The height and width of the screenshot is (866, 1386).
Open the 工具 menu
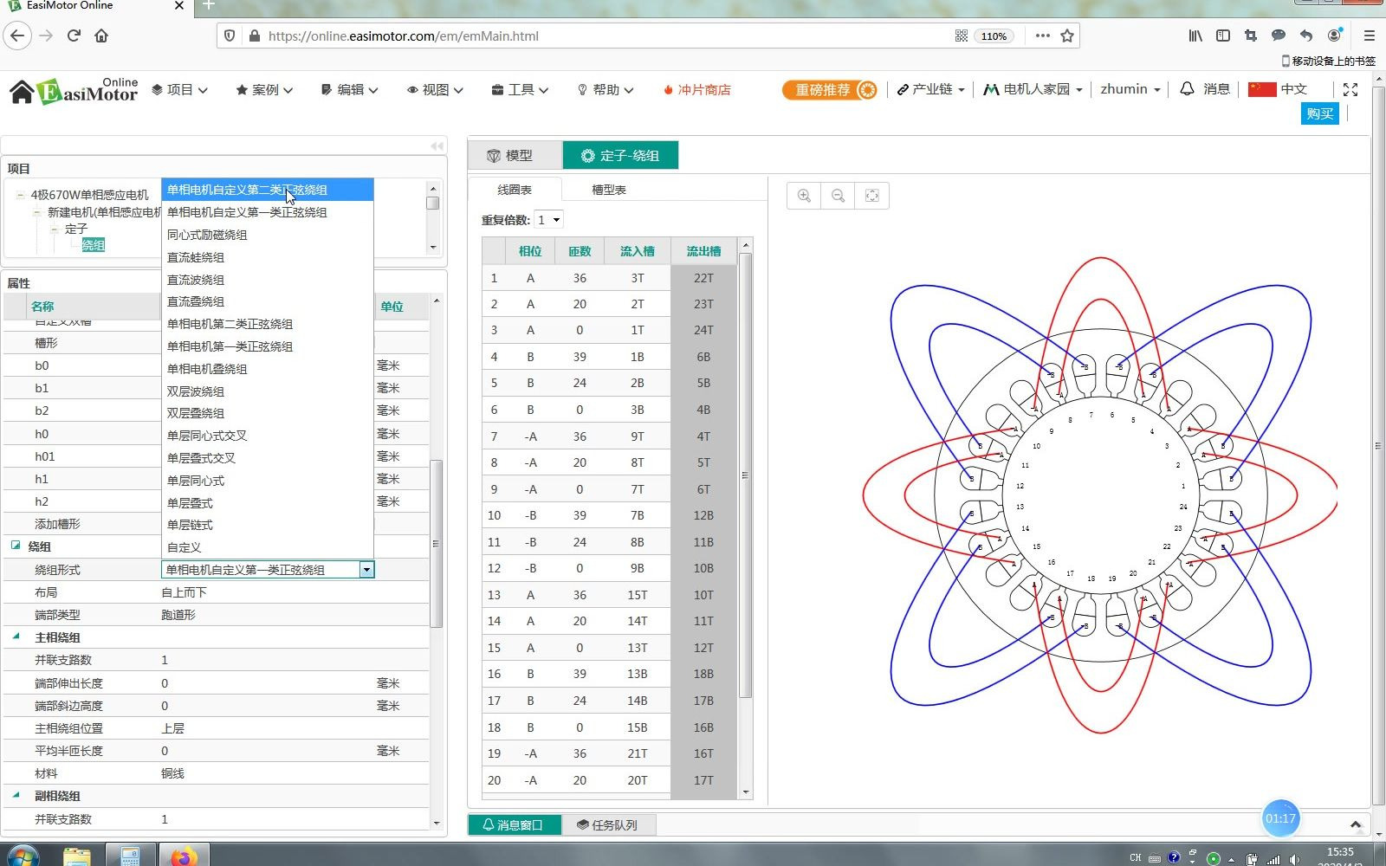pos(518,89)
